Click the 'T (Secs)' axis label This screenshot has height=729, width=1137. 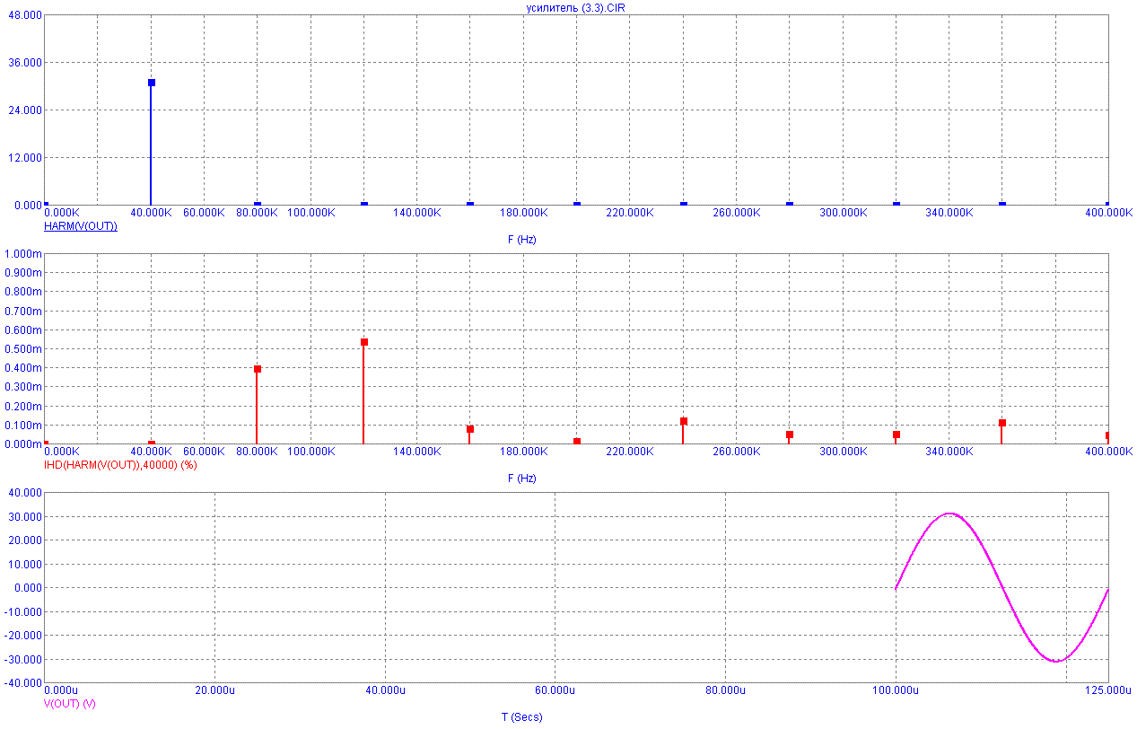click(x=521, y=717)
